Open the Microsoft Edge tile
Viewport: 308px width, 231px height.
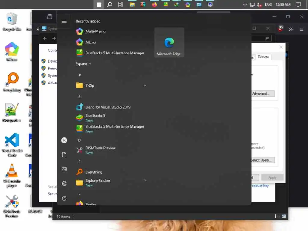[x=169, y=42]
